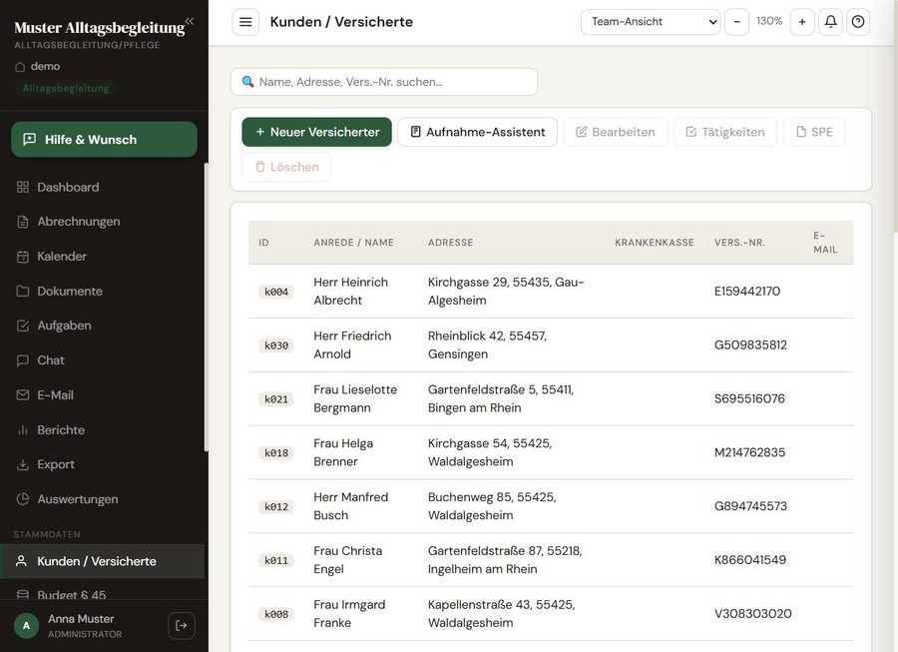Click k018 ID badge

point(276,453)
